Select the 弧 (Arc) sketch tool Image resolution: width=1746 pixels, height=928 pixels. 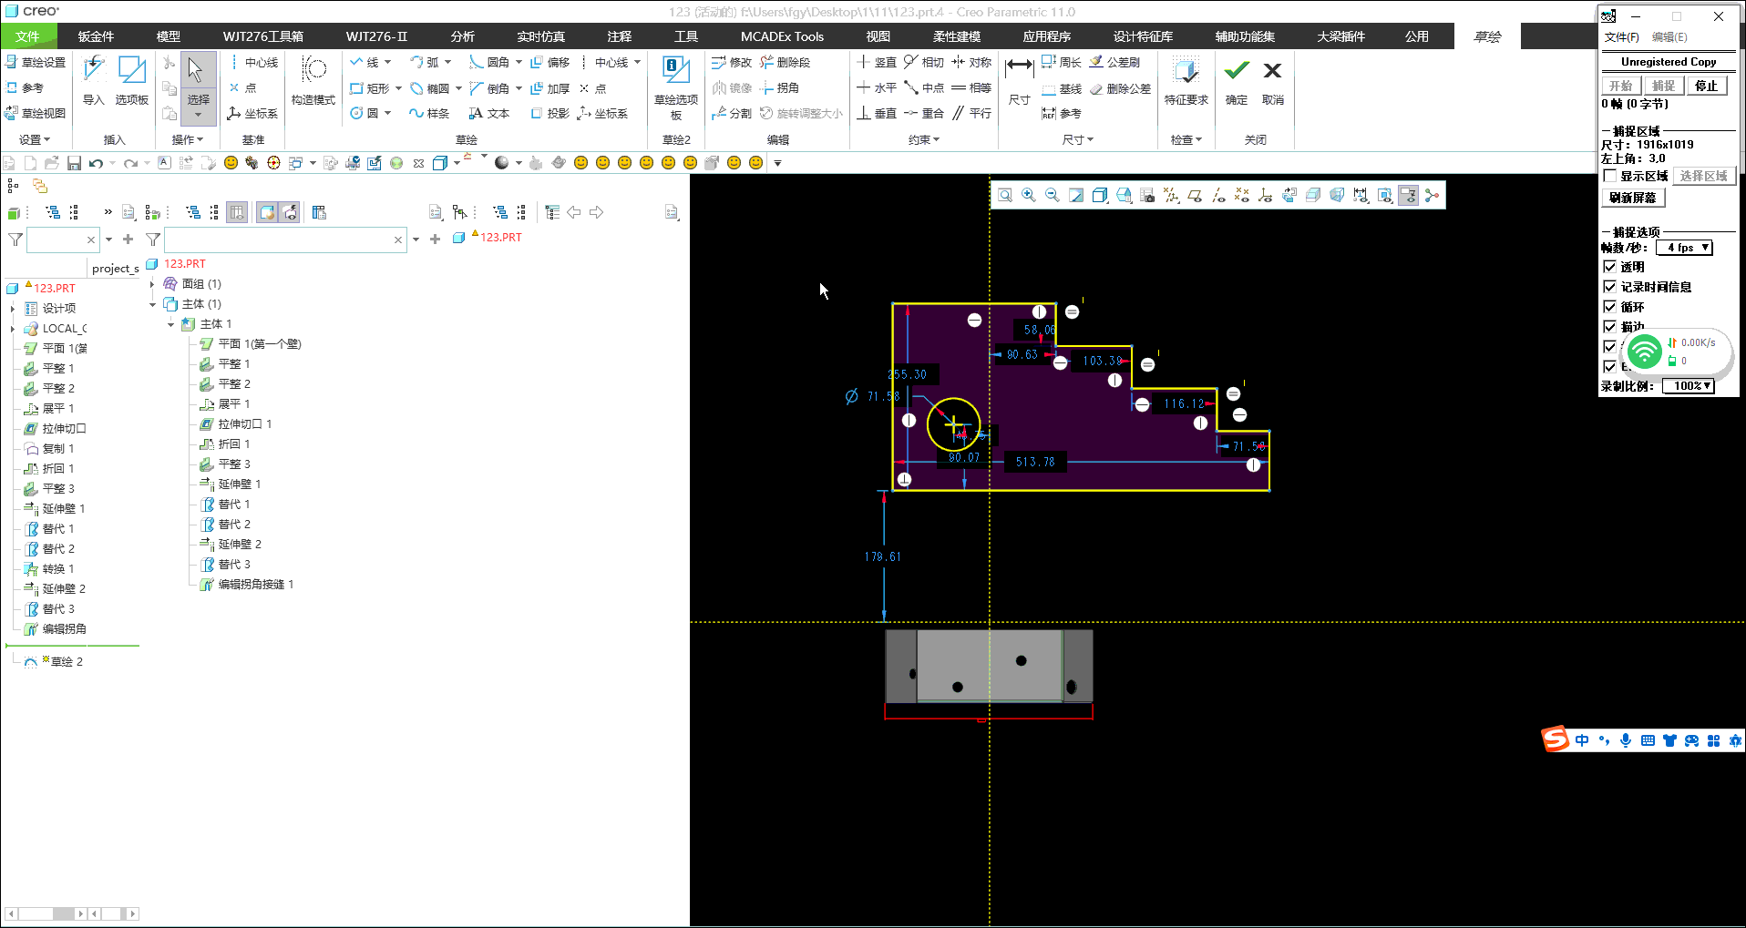click(x=425, y=62)
